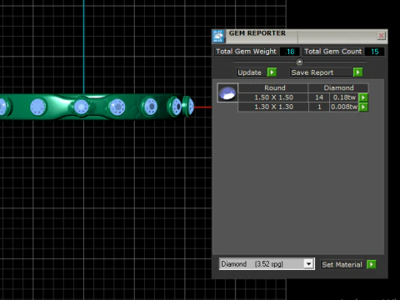Click the Total Gem Weight label
The image size is (400, 300).
pos(246,52)
